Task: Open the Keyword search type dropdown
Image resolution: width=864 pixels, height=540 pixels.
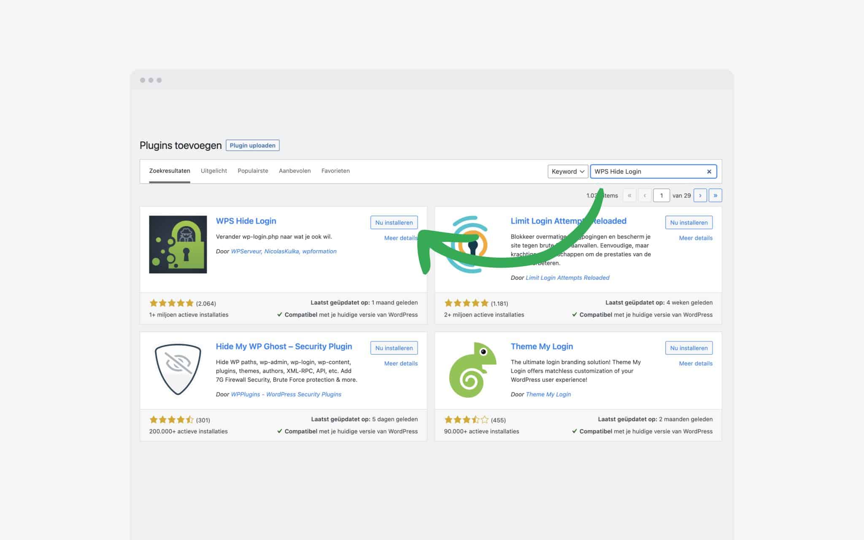Action: click(568, 171)
